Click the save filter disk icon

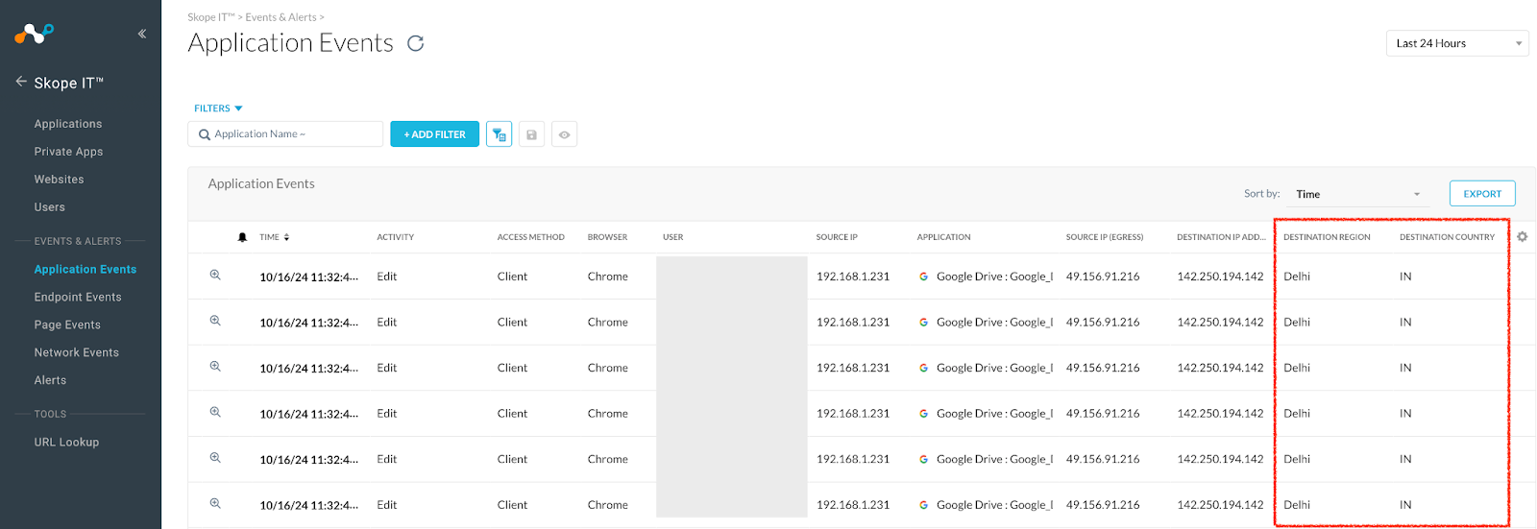531,134
